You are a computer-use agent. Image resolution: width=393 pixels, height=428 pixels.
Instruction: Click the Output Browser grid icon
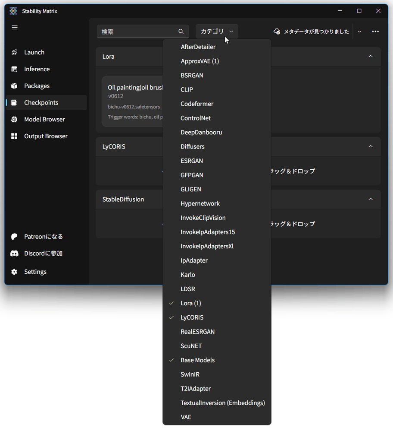[x=14, y=136]
